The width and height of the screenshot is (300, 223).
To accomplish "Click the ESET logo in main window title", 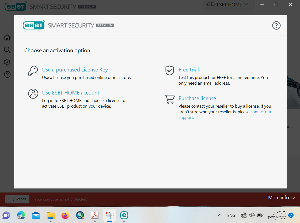I will (x=16, y=6).
